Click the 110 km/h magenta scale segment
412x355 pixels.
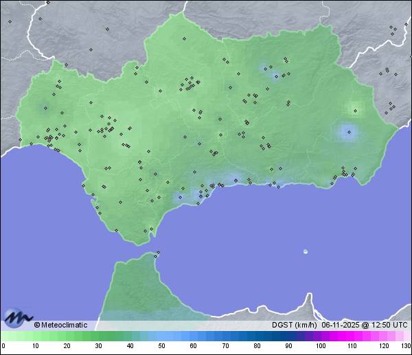coord(351,336)
